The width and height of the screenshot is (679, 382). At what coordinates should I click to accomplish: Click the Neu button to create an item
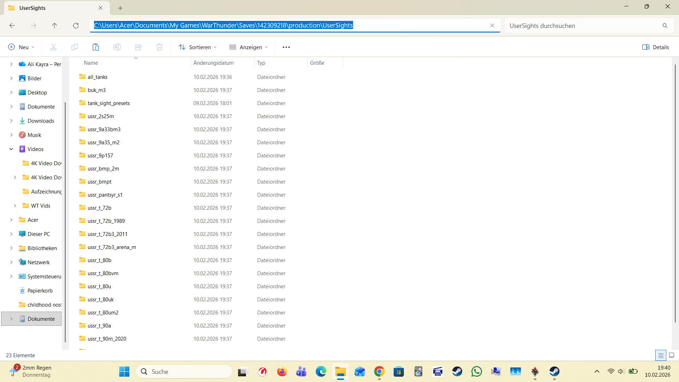(21, 47)
